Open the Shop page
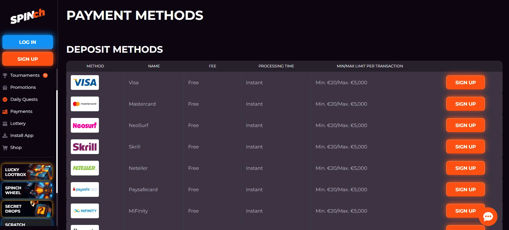 16,148
